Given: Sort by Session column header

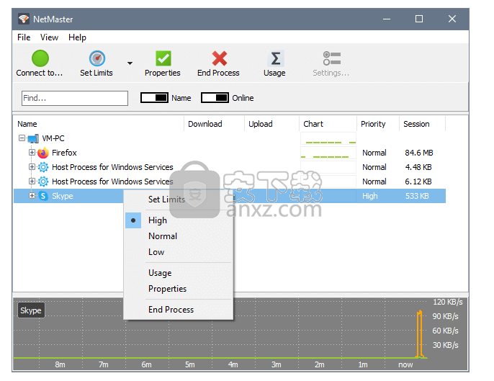Looking at the screenshot, I should click(x=416, y=124).
